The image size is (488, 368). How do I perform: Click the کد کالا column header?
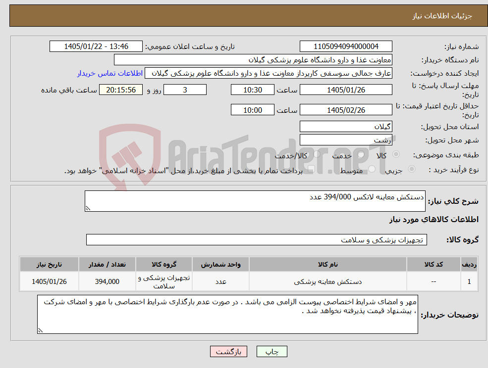click(x=434, y=264)
